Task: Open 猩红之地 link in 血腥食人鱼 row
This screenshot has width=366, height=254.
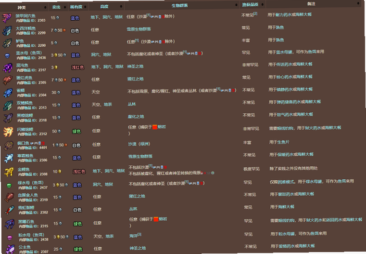Action: click(x=137, y=196)
